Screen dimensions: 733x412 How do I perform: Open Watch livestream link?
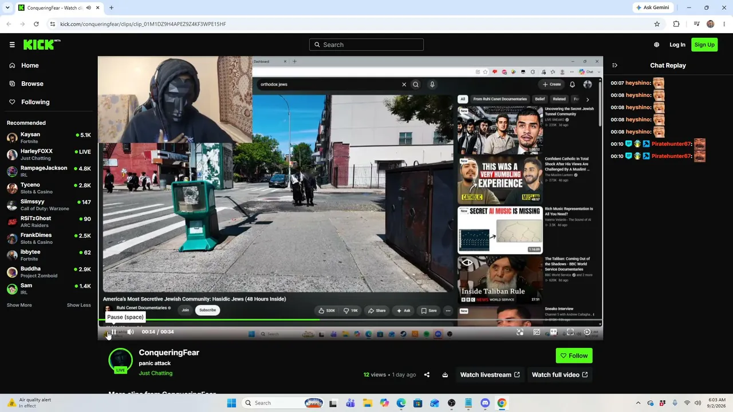[x=490, y=375]
